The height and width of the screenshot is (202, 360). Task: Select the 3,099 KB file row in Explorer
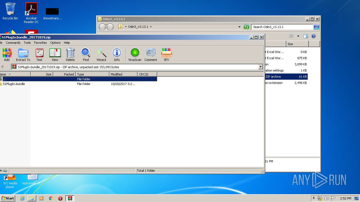point(286,64)
